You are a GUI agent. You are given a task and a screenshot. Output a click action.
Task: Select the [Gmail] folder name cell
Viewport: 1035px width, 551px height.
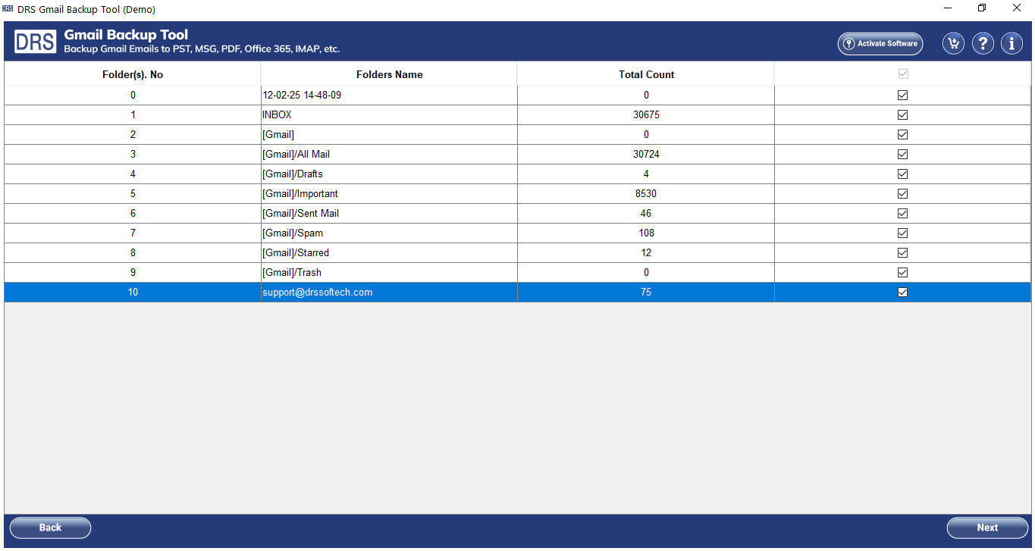point(389,135)
